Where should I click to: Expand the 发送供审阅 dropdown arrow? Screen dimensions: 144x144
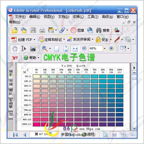click(92, 39)
